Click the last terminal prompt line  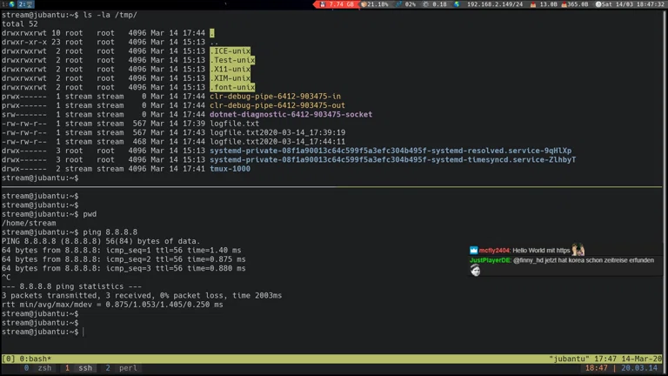[x=42, y=332]
